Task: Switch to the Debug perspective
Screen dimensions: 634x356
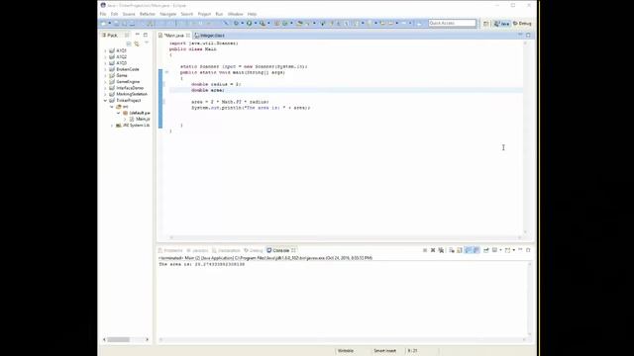Action: pyautogui.click(x=522, y=24)
